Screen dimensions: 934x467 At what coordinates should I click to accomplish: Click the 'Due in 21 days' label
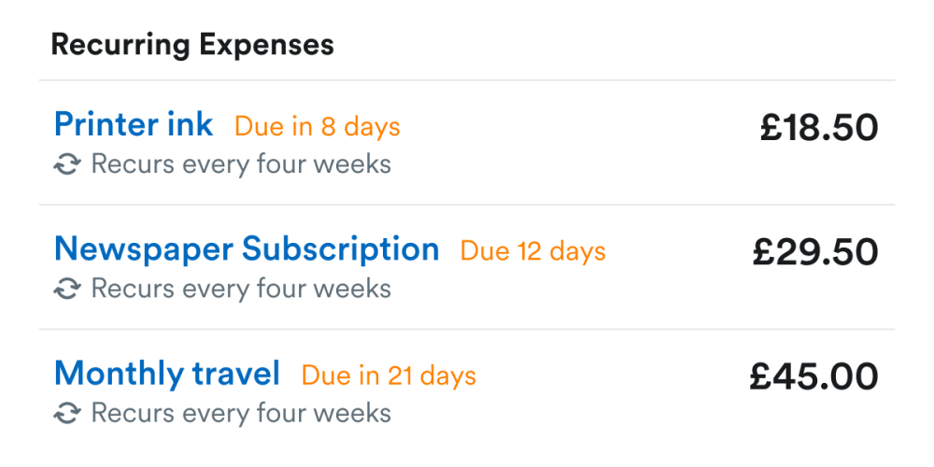coord(389,375)
